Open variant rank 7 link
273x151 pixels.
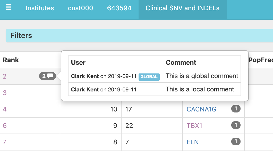[x=5, y=142]
